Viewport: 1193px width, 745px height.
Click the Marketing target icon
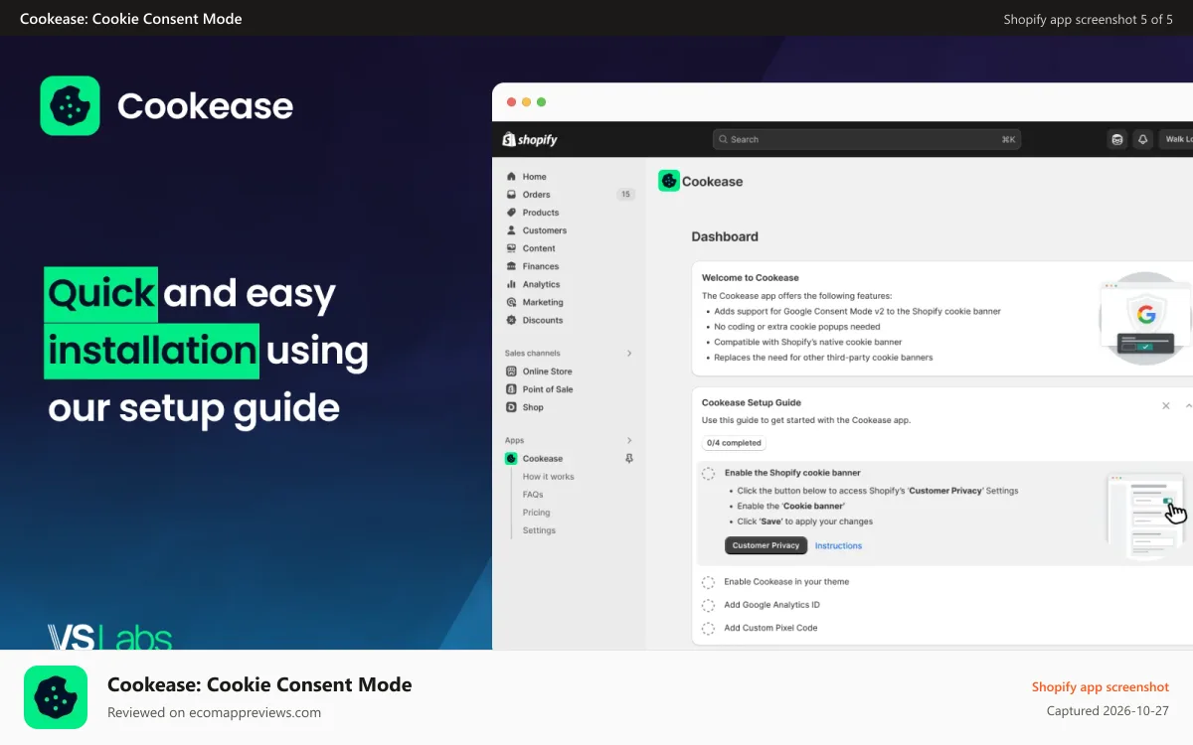[511, 302]
